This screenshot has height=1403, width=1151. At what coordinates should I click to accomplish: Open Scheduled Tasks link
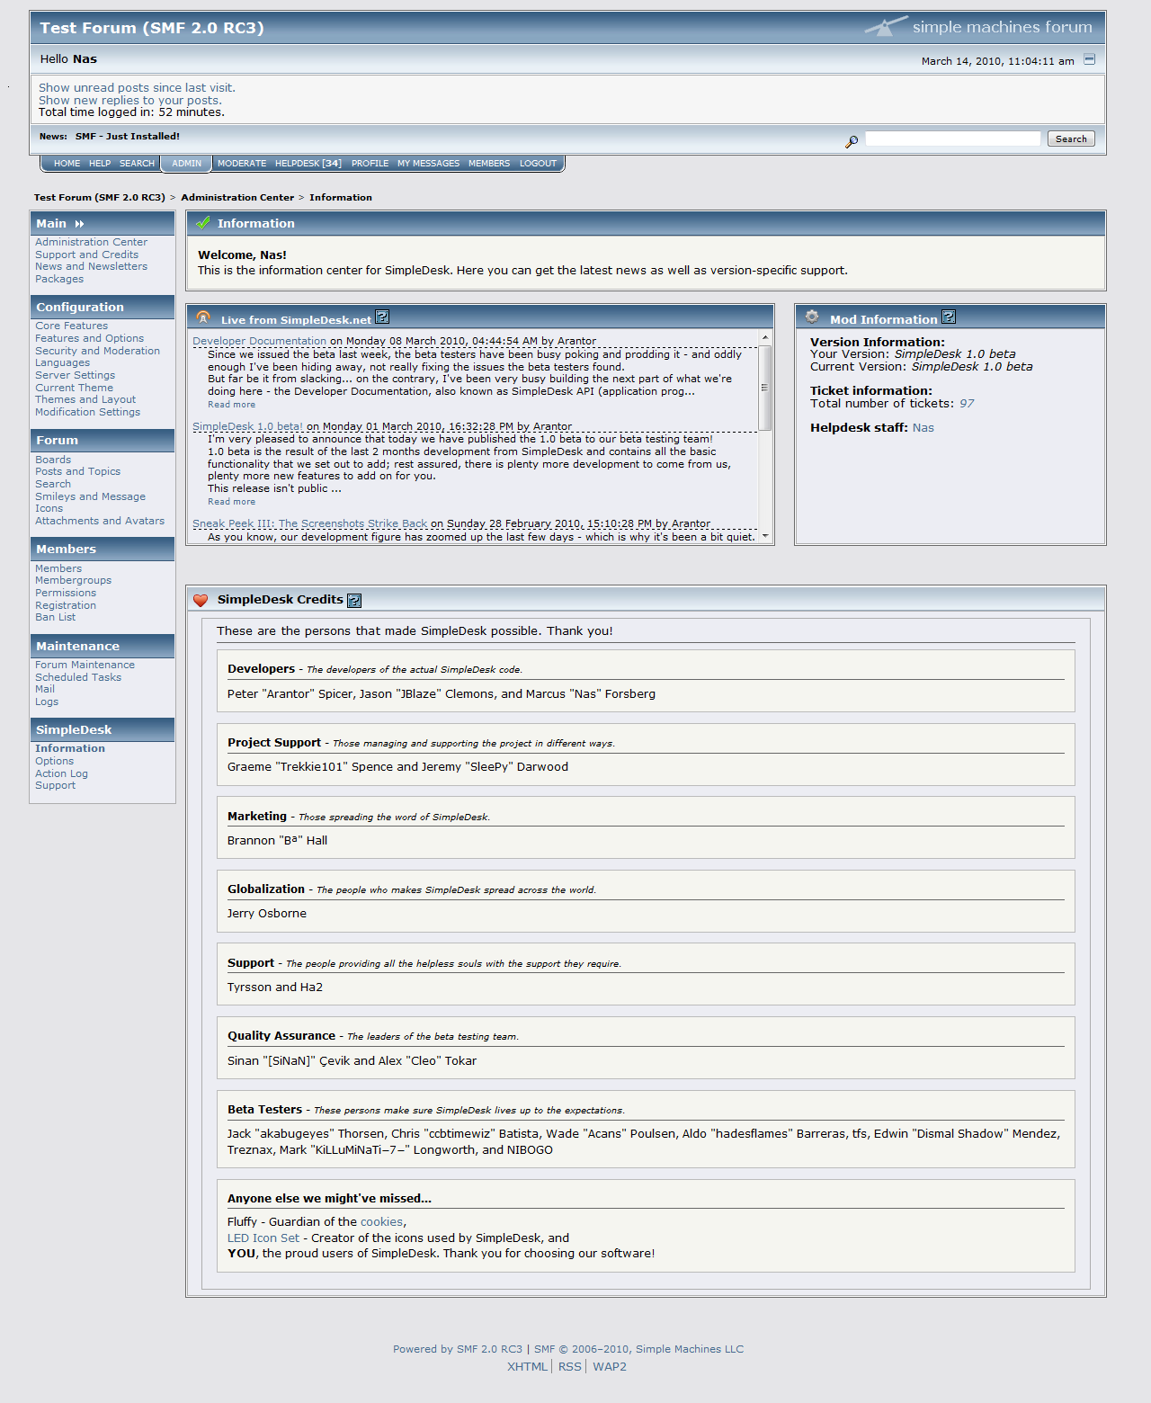click(78, 677)
